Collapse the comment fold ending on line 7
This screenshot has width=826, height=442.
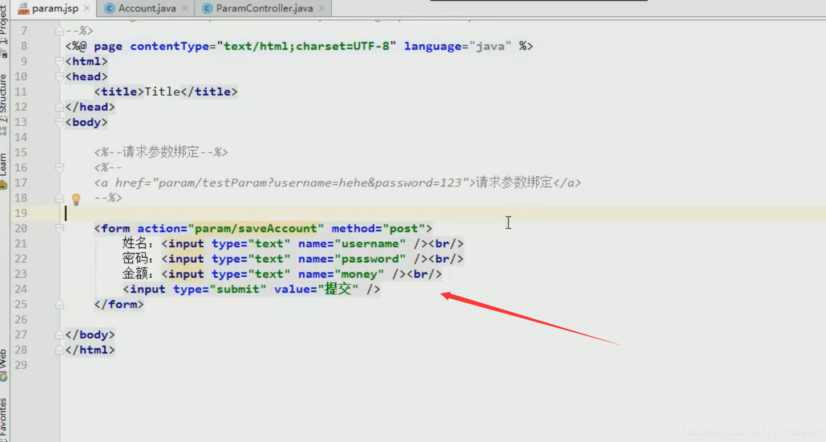[x=59, y=31]
